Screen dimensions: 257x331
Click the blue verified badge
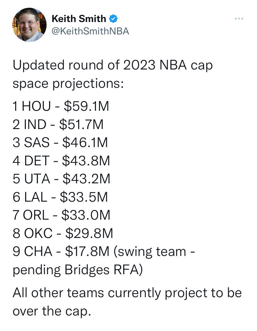point(114,19)
